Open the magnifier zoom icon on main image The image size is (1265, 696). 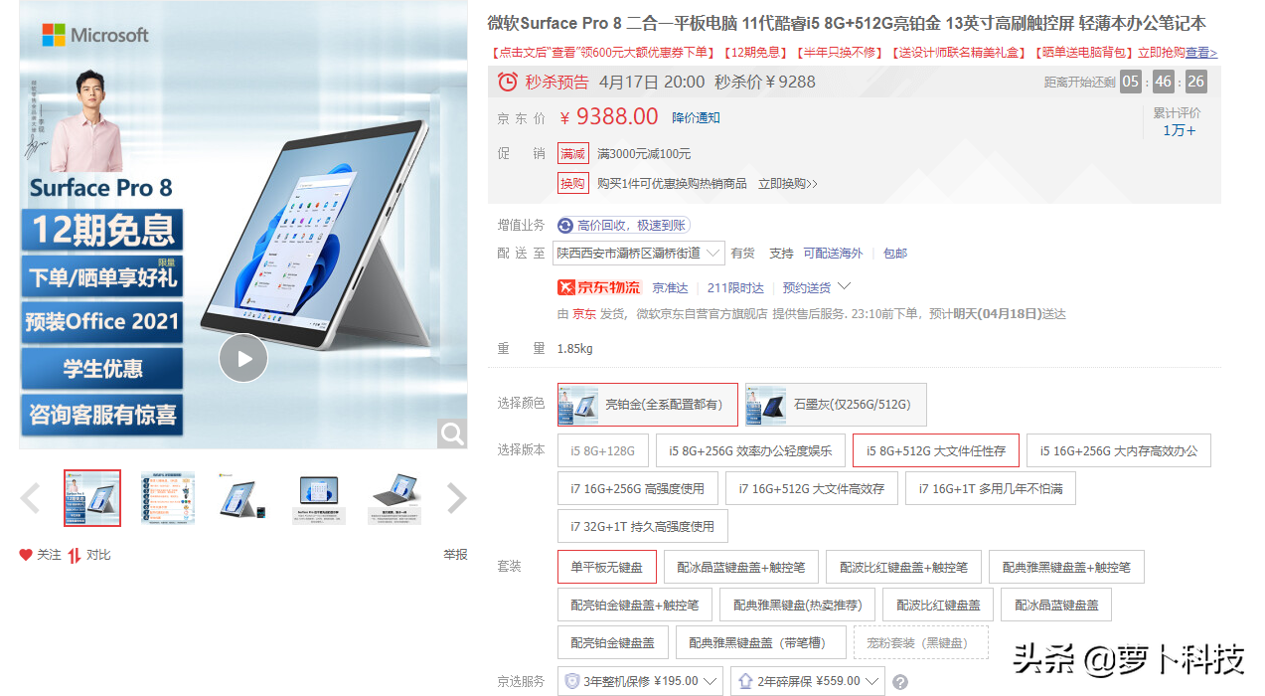[x=451, y=434]
